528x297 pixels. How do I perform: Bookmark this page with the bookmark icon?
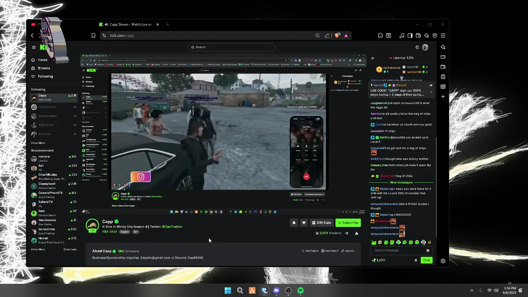[94, 35]
